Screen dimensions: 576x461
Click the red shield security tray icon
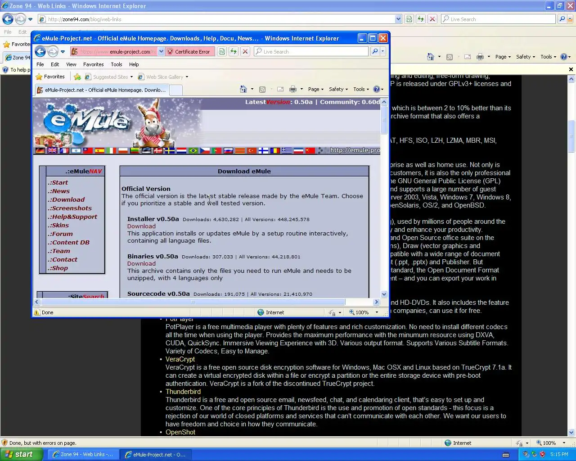pos(542,454)
